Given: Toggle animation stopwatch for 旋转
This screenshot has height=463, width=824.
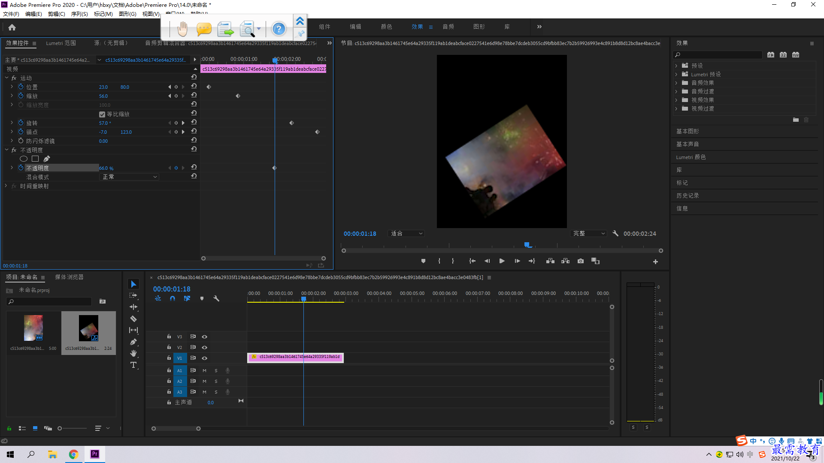Looking at the screenshot, I should point(21,123).
